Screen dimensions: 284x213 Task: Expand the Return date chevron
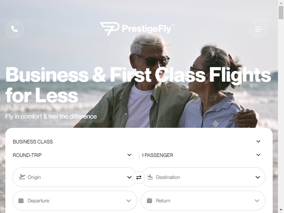tap(257, 201)
